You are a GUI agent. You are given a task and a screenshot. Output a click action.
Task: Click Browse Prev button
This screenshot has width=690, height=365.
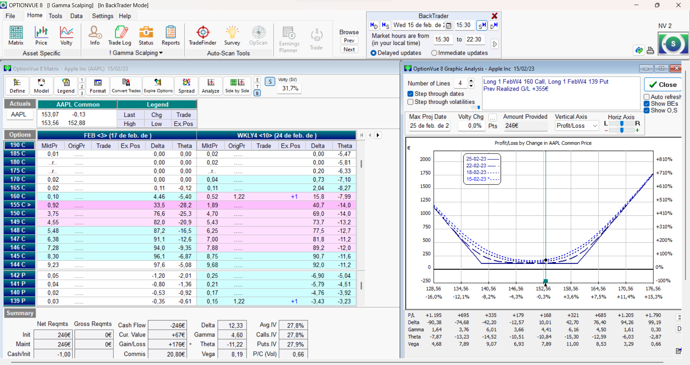click(349, 40)
